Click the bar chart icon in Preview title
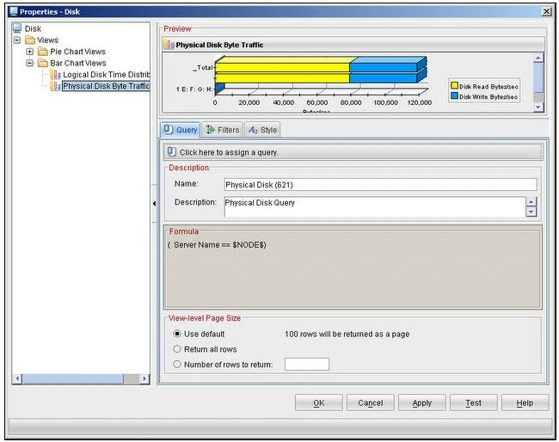Viewport: 559px width, 442px height. (169, 45)
